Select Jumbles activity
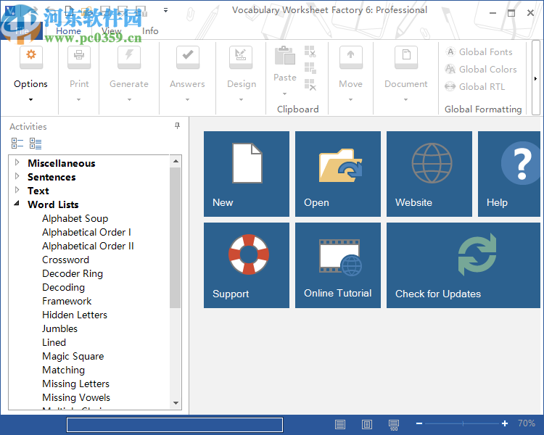 [x=60, y=328]
